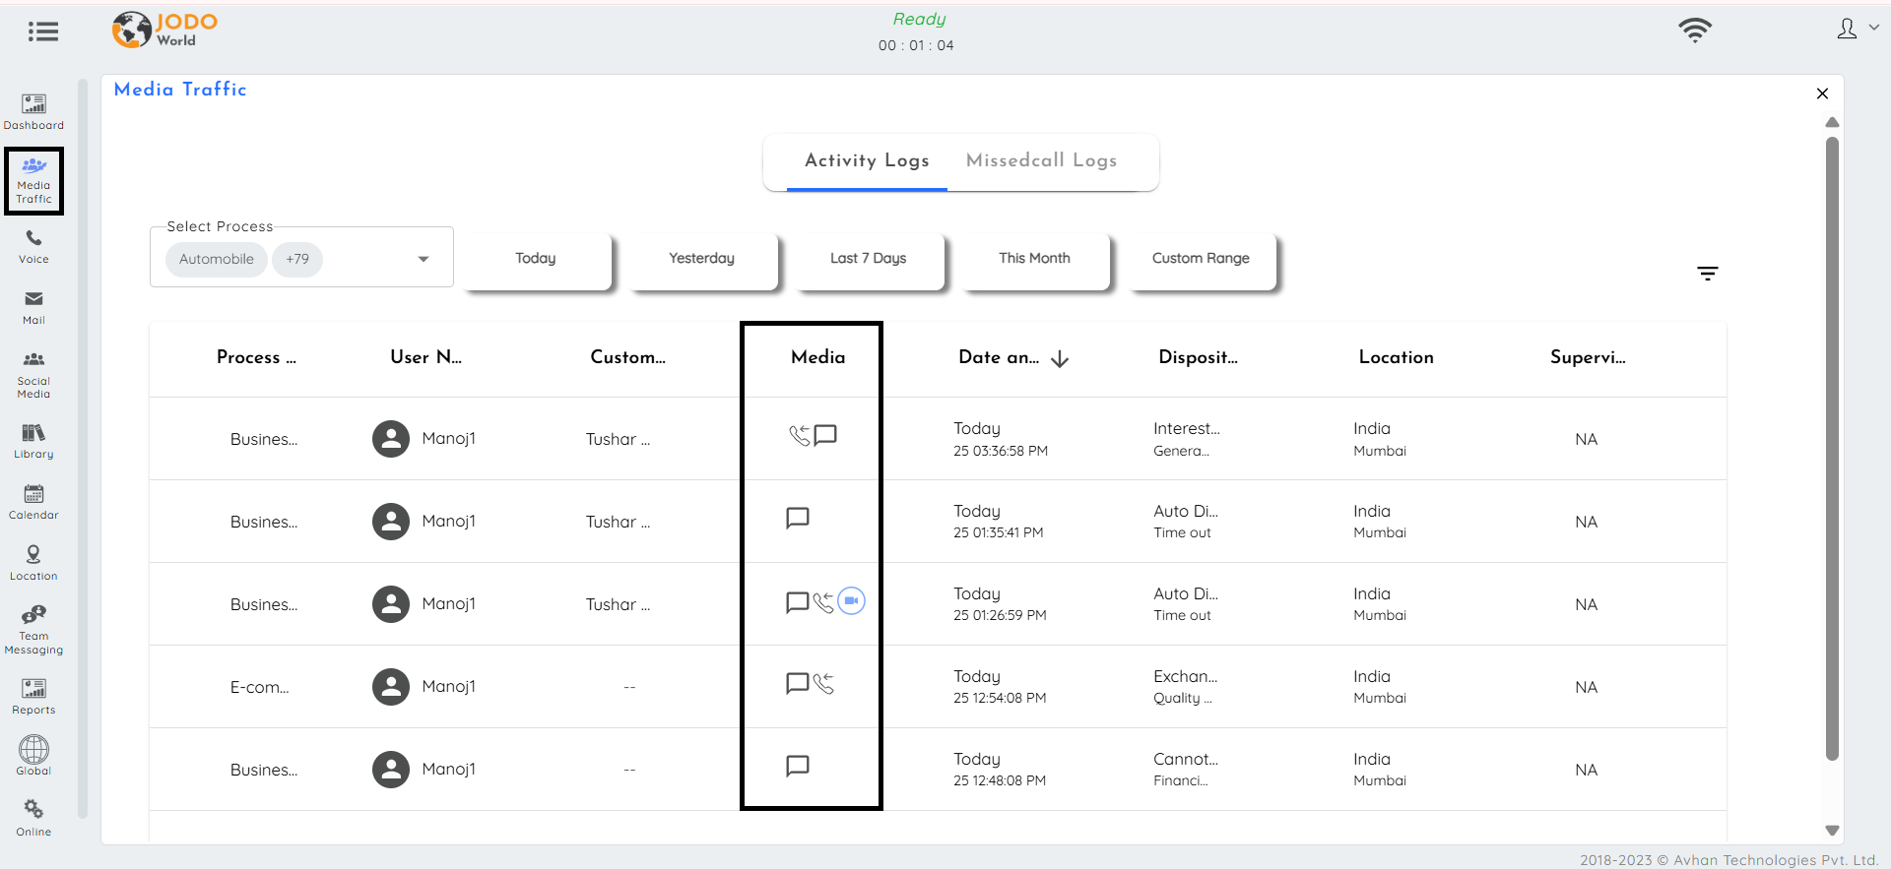Open the chat icon in the 12:48:08 PM row

pos(798,766)
